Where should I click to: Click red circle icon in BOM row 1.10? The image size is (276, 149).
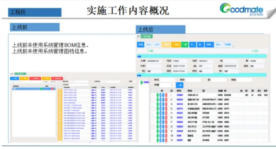(x=166, y=136)
